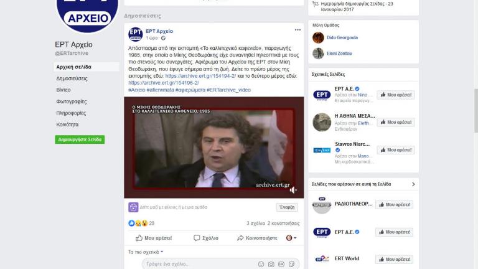
Task: Like the post with Μου αρέσει
Action: (x=154, y=238)
